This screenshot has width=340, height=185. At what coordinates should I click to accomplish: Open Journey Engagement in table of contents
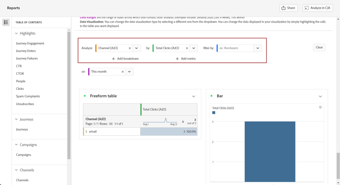coord(30,43)
